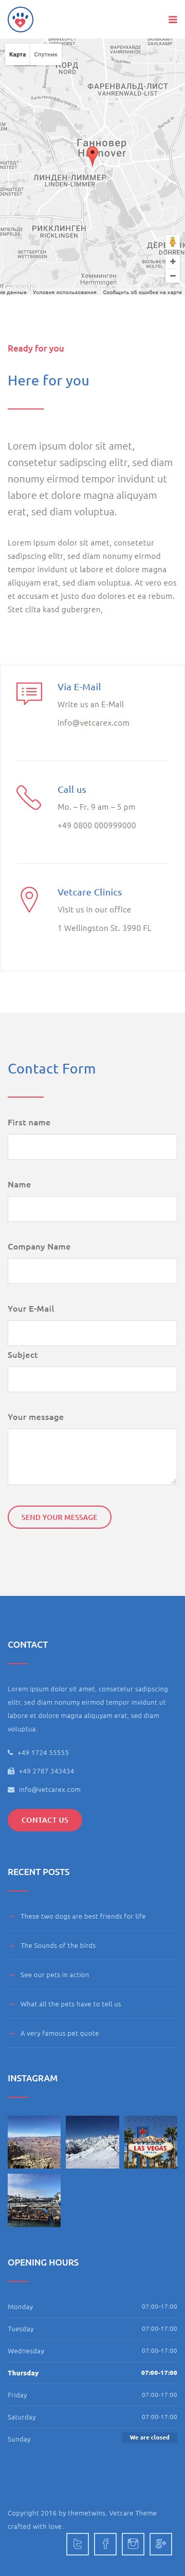
Task: Switch map to Спутник view
Action: pyautogui.click(x=45, y=55)
